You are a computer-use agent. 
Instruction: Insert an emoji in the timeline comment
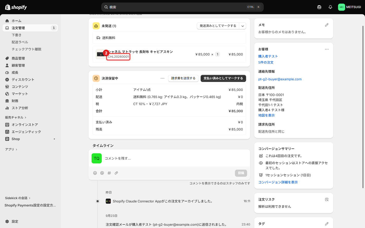click(x=95, y=173)
